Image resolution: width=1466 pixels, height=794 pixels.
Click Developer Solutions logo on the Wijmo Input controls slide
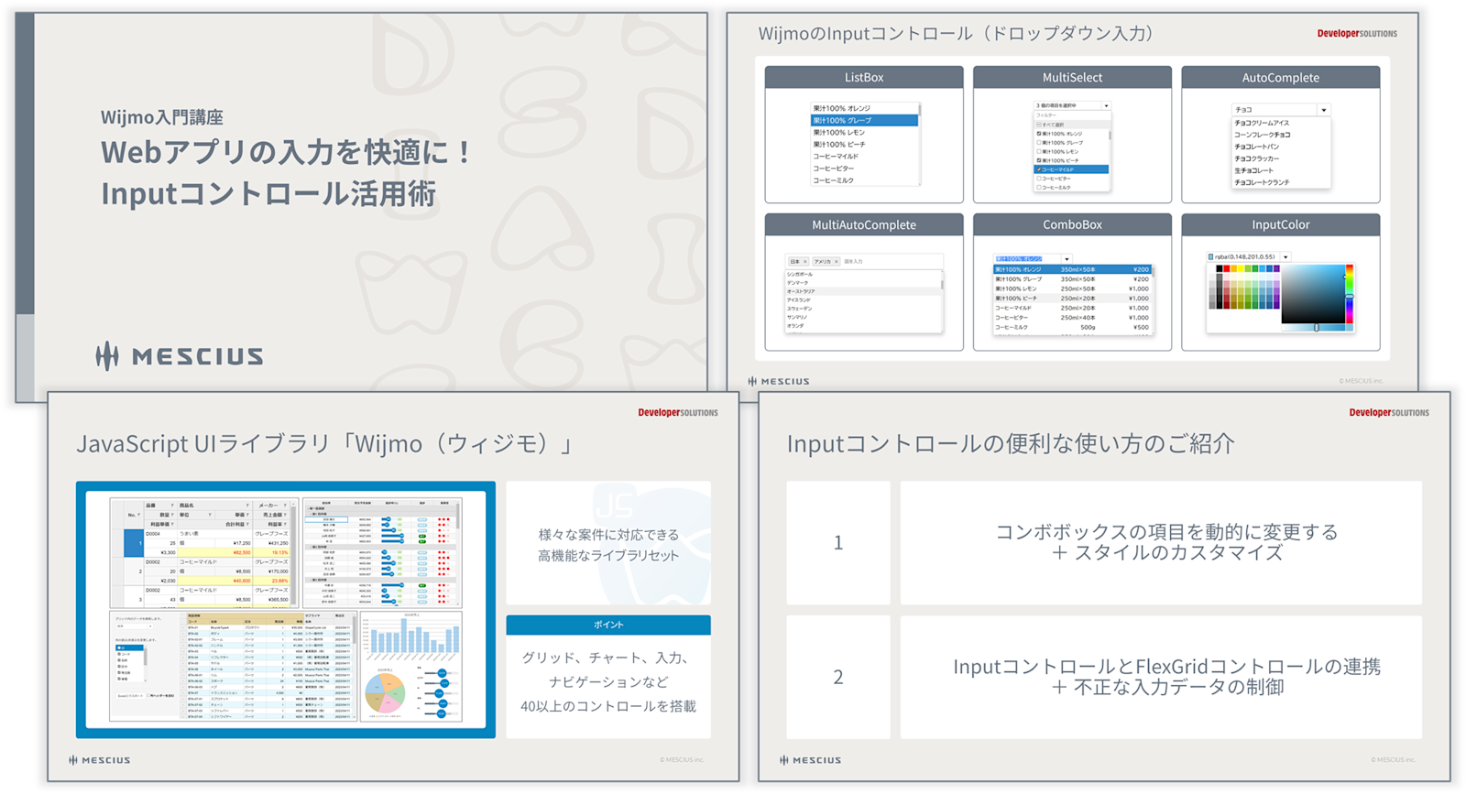(x=1357, y=34)
